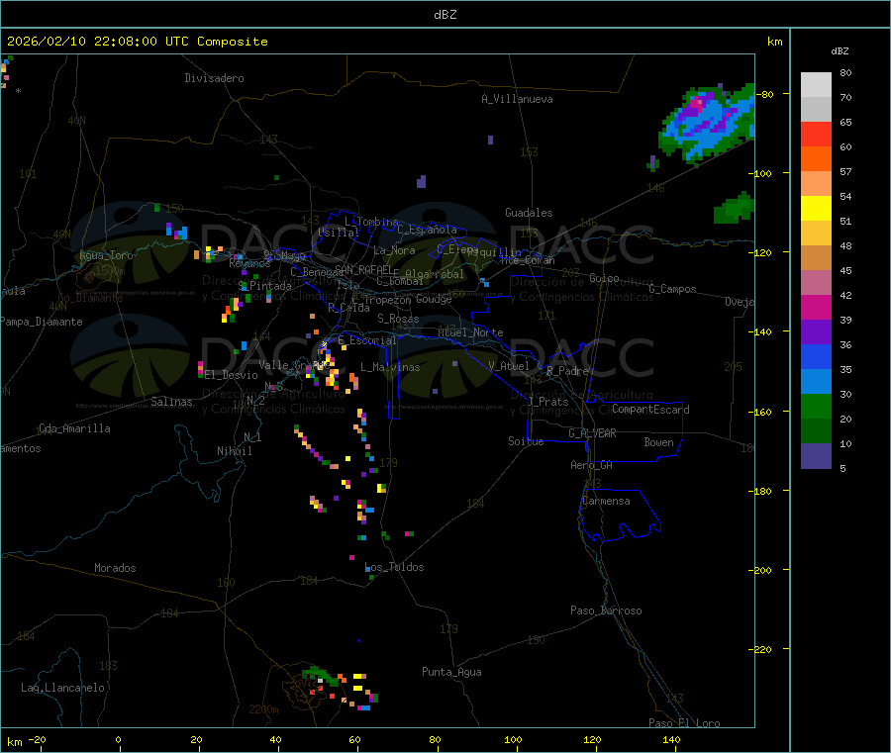Click the G_ALVEAR label
891x753 pixels.
click(592, 433)
